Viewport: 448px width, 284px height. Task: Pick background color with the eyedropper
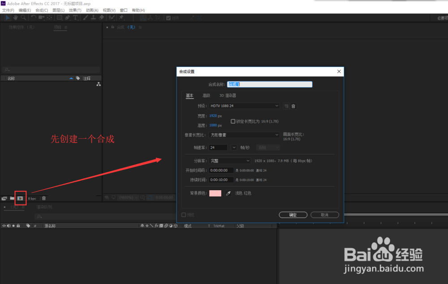point(228,193)
